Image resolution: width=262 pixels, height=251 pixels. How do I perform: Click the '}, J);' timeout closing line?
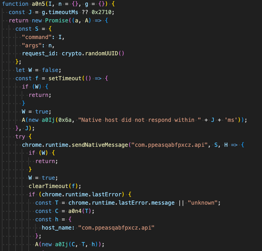tap(25, 128)
